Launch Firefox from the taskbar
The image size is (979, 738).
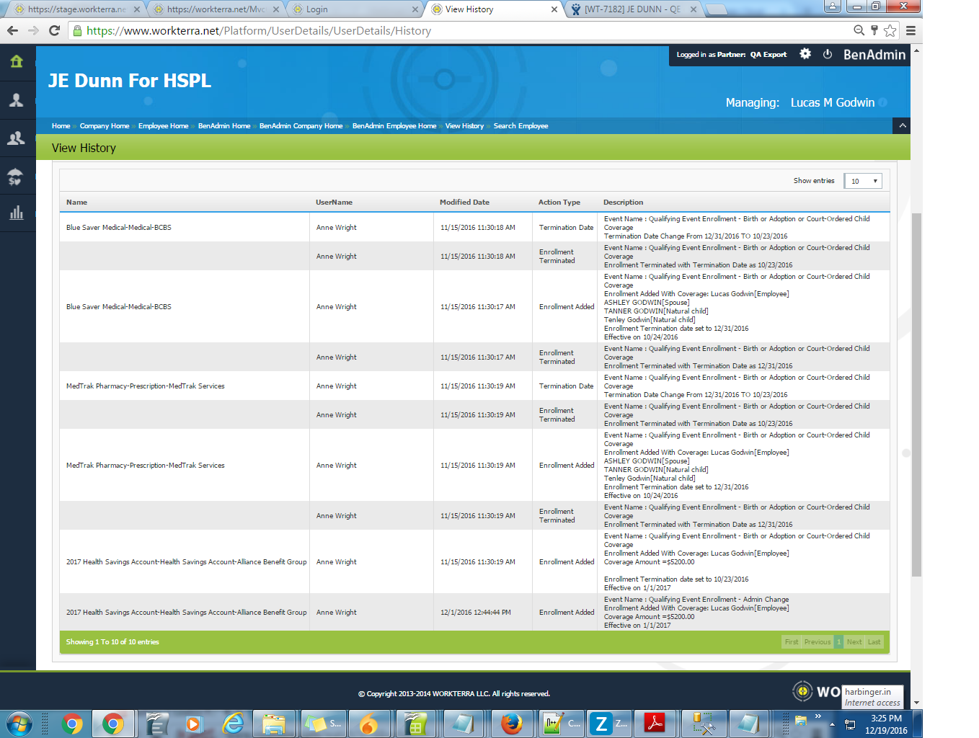click(511, 723)
